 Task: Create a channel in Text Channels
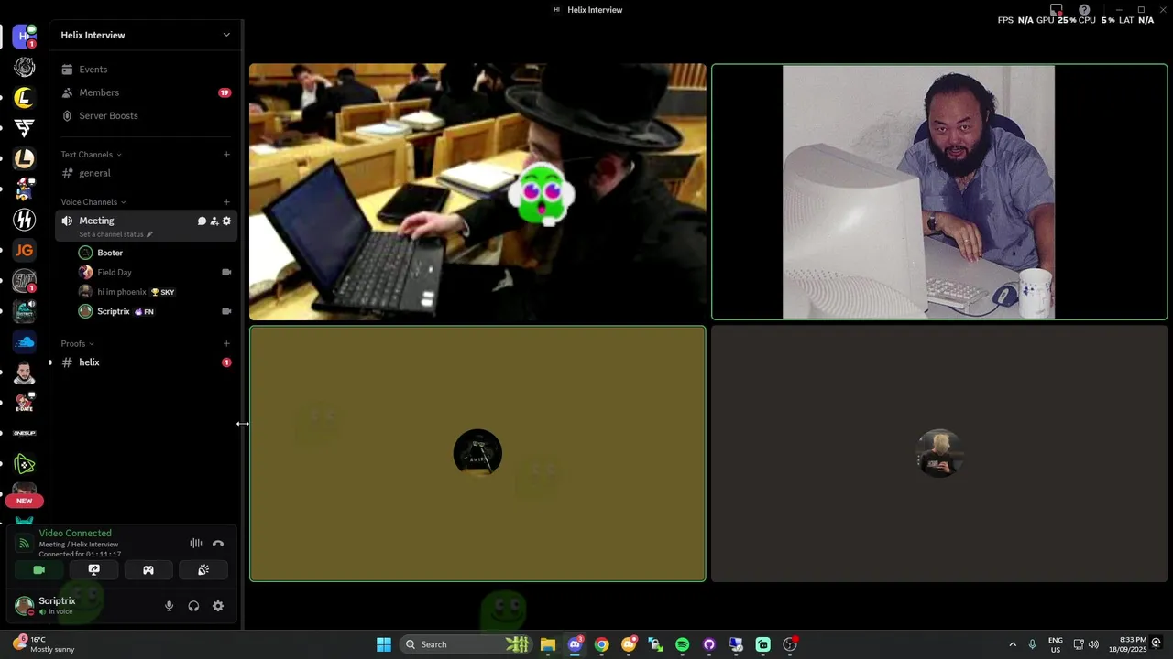pyautogui.click(x=226, y=155)
